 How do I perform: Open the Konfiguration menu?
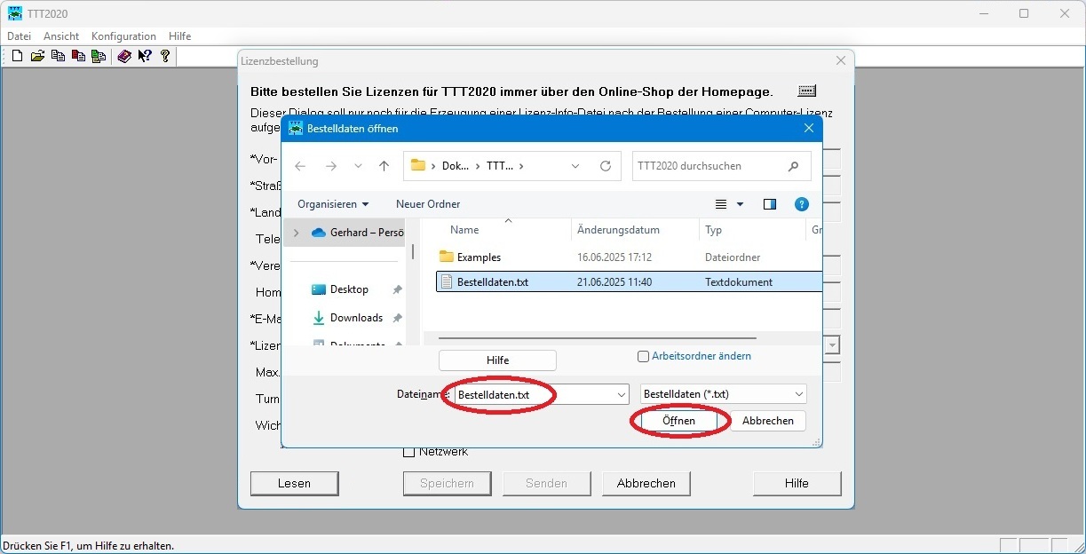(123, 36)
